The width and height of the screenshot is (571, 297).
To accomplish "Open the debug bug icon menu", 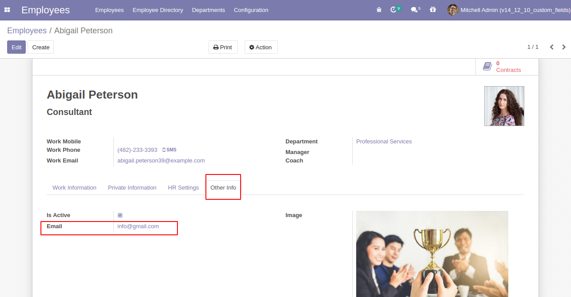I will (379, 10).
